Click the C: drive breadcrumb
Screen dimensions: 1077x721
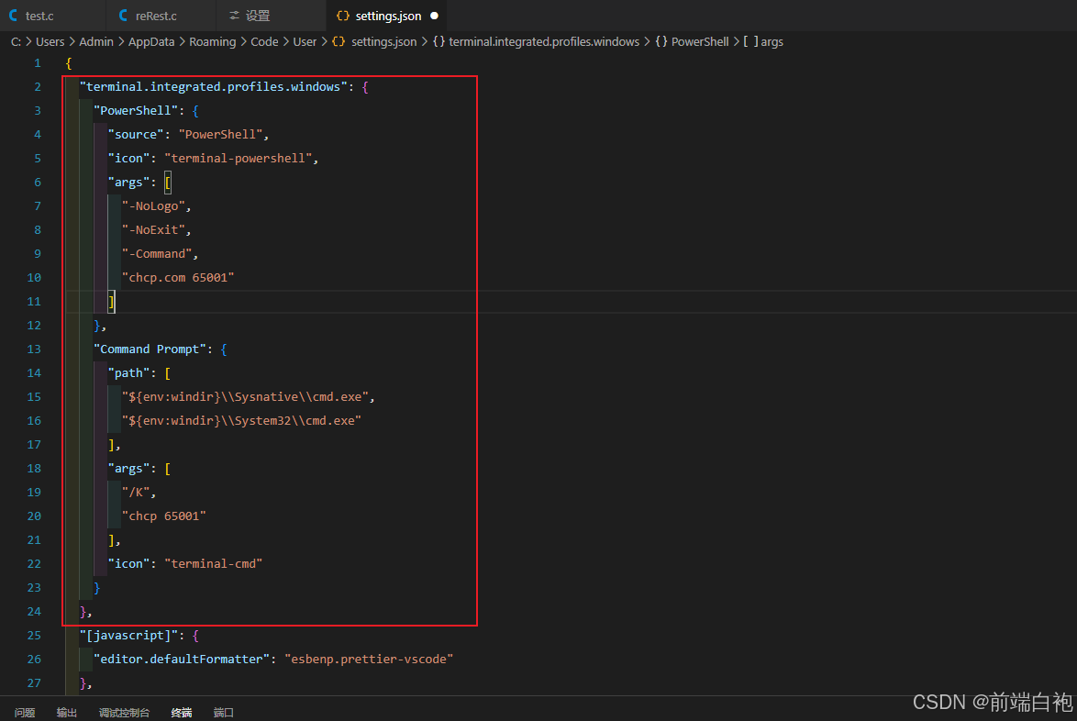click(x=16, y=42)
